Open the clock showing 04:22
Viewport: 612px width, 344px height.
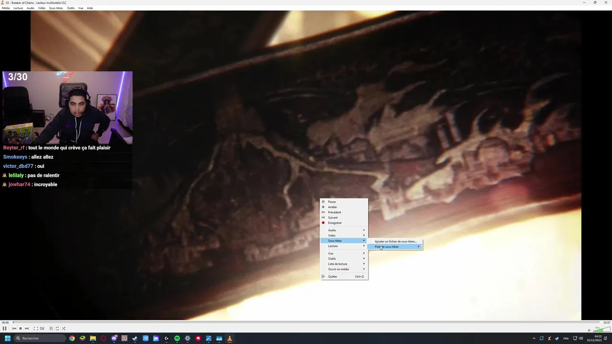point(595,338)
